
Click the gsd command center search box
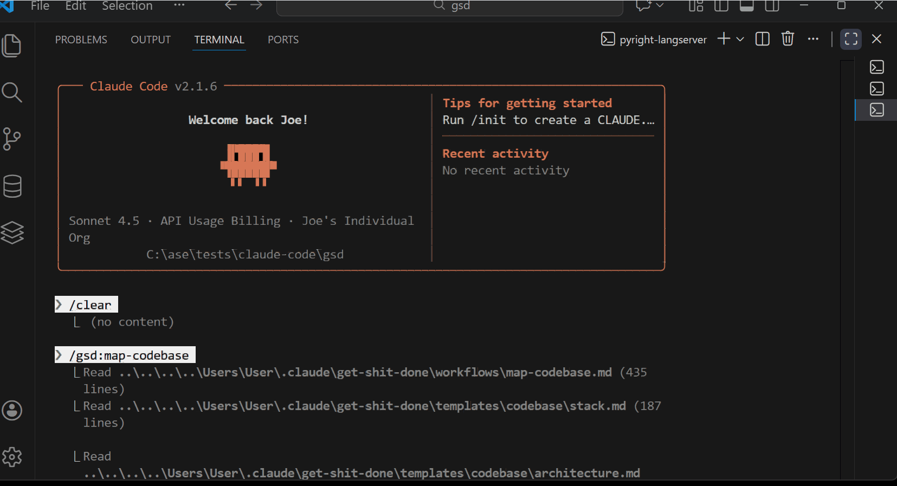coord(450,7)
